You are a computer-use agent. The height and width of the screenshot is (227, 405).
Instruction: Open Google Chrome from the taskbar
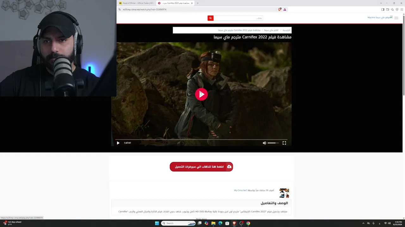click(x=248, y=223)
